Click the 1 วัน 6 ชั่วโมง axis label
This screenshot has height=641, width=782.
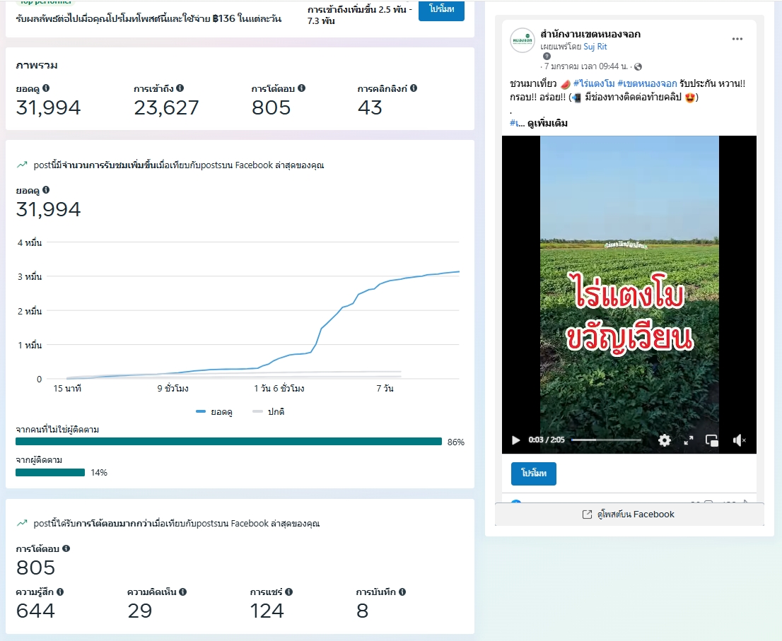tap(279, 388)
